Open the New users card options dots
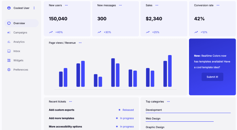The width and height of the screenshot is (237, 130). click(x=66, y=5)
